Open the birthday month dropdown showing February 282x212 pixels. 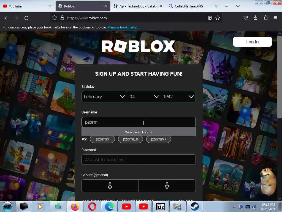coord(104,97)
